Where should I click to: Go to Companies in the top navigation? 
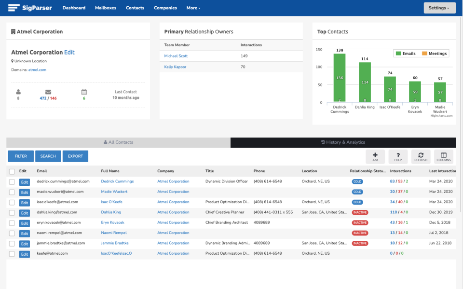pos(165,8)
